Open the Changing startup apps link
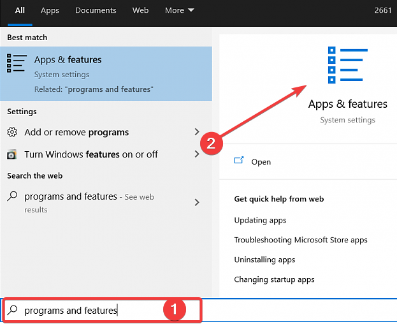 tap(274, 279)
